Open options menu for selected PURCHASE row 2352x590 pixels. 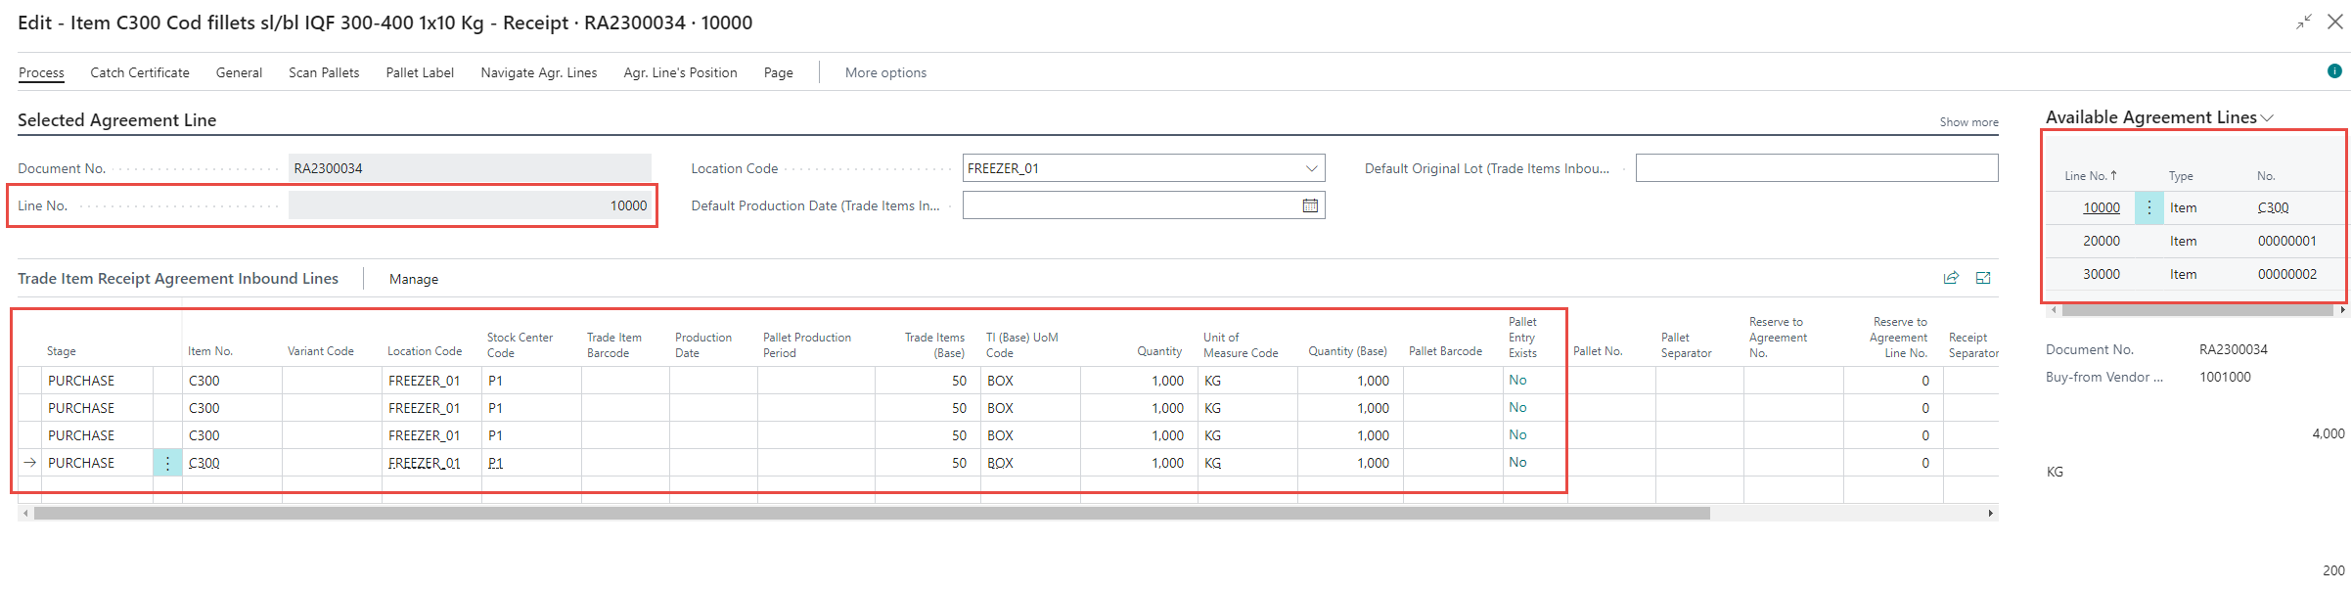(x=167, y=463)
